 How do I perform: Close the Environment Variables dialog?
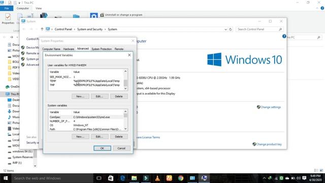pos(129,55)
